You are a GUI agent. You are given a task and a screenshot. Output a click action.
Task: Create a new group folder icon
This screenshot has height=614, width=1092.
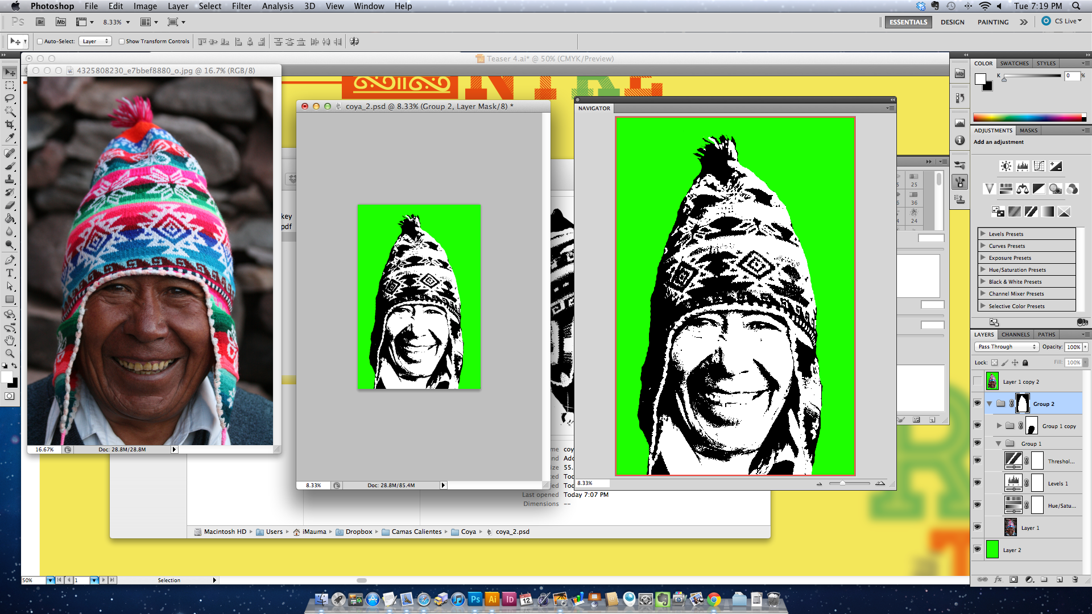[x=1044, y=579]
